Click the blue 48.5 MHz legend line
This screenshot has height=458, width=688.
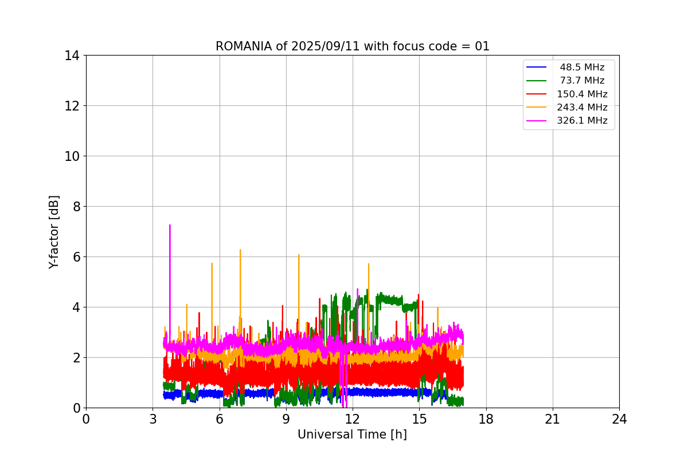pyautogui.click(x=538, y=68)
